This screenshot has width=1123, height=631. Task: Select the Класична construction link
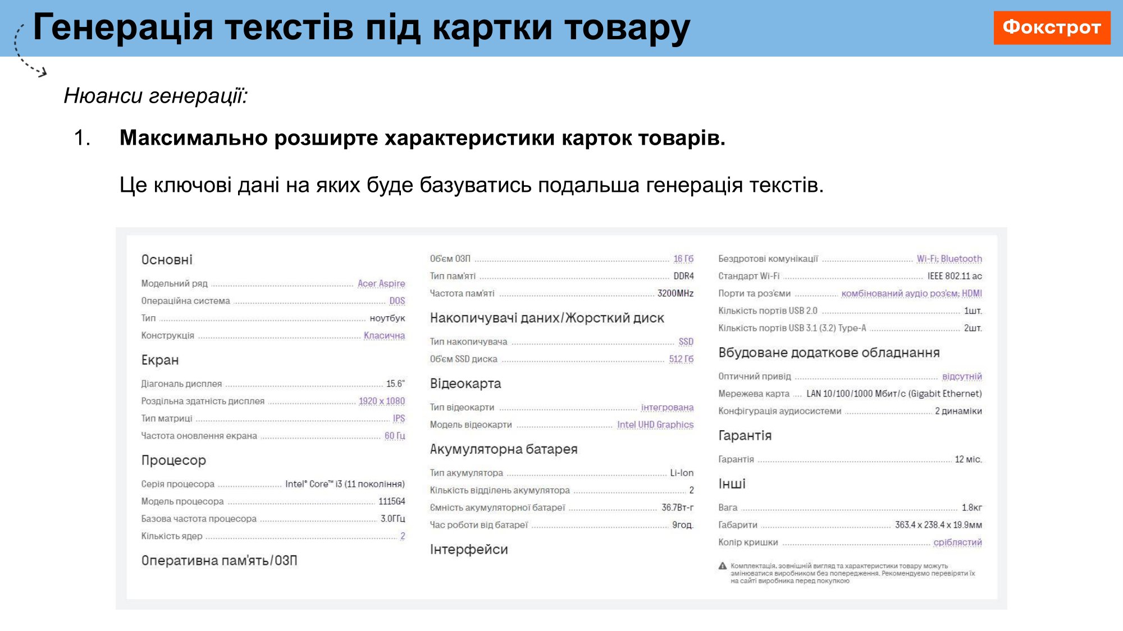tap(384, 336)
